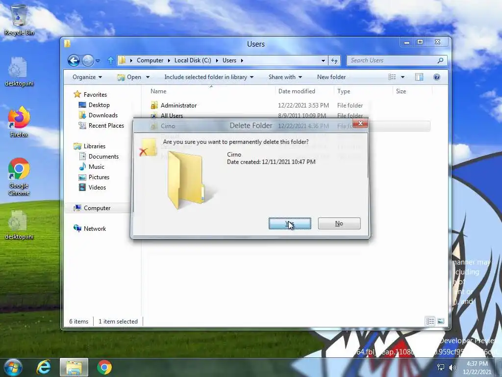Open the view options dropdown arrow
Screen dimensions: 502x377
click(403, 77)
